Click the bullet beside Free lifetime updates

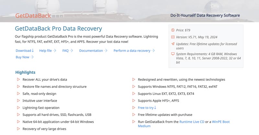point(134,115)
